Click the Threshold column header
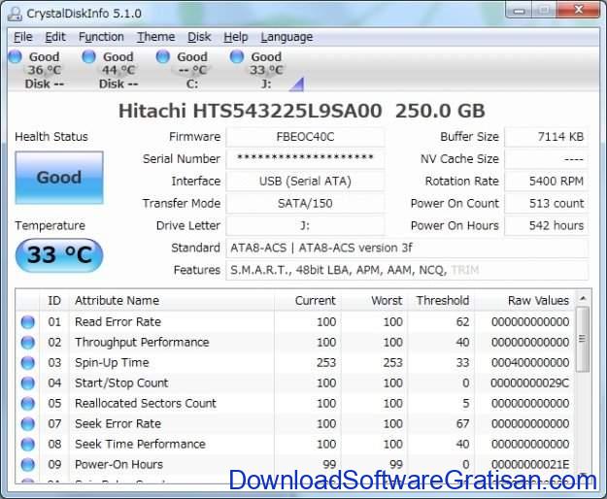The height and width of the screenshot is (499, 607). pyautogui.click(x=441, y=301)
